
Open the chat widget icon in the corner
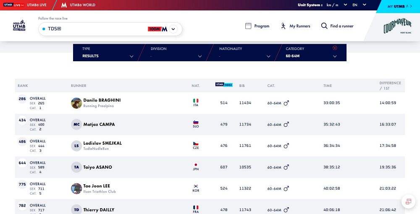[407, 202]
